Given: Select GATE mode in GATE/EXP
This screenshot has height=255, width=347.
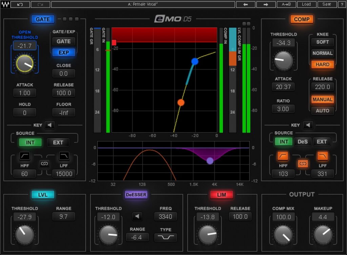Looking at the screenshot, I should (x=63, y=41).
